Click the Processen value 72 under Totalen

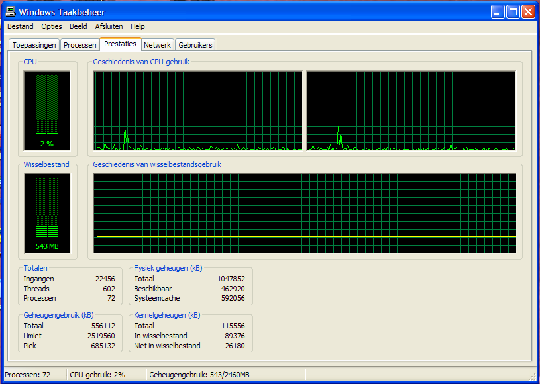(111, 298)
